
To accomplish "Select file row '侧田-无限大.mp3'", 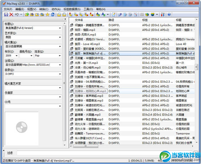I will pos(132,35).
